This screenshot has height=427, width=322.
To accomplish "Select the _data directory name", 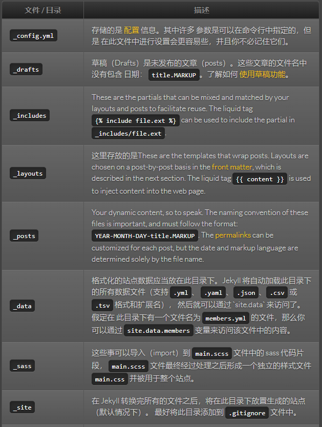I will 22,306.
